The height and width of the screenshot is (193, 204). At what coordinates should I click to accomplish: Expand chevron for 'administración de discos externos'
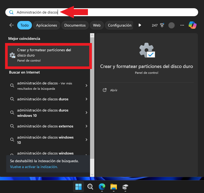tap(86, 126)
